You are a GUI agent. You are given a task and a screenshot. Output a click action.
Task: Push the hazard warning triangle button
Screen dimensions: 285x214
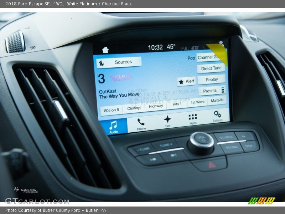click(212, 165)
